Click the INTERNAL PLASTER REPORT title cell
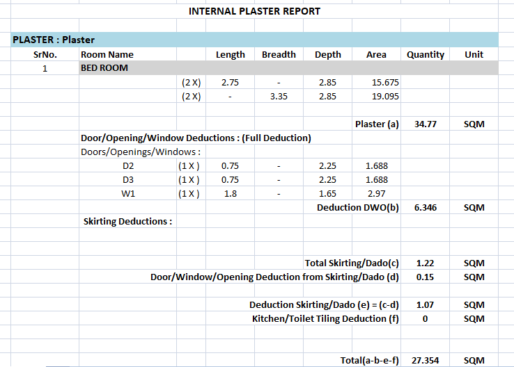This screenshot has height=367, width=514. 255,11
